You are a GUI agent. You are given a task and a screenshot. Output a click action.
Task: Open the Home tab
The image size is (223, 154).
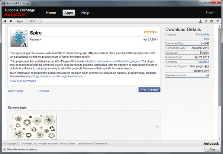click(51, 13)
